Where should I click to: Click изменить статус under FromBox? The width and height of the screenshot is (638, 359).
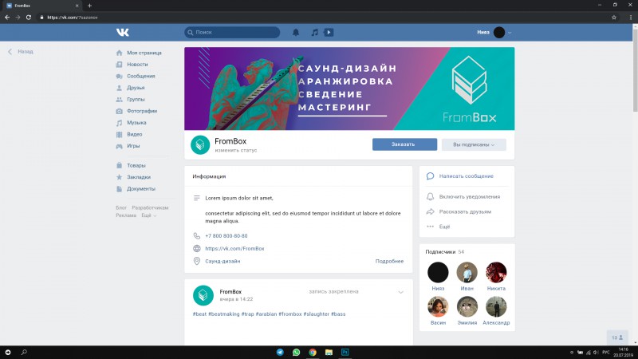pyautogui.click(x=235, y=150)
